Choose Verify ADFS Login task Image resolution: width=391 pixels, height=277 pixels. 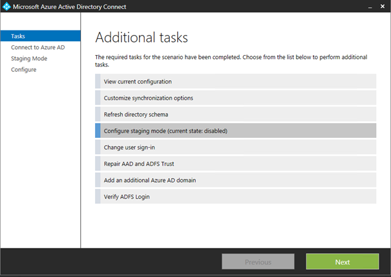[235, 197]
